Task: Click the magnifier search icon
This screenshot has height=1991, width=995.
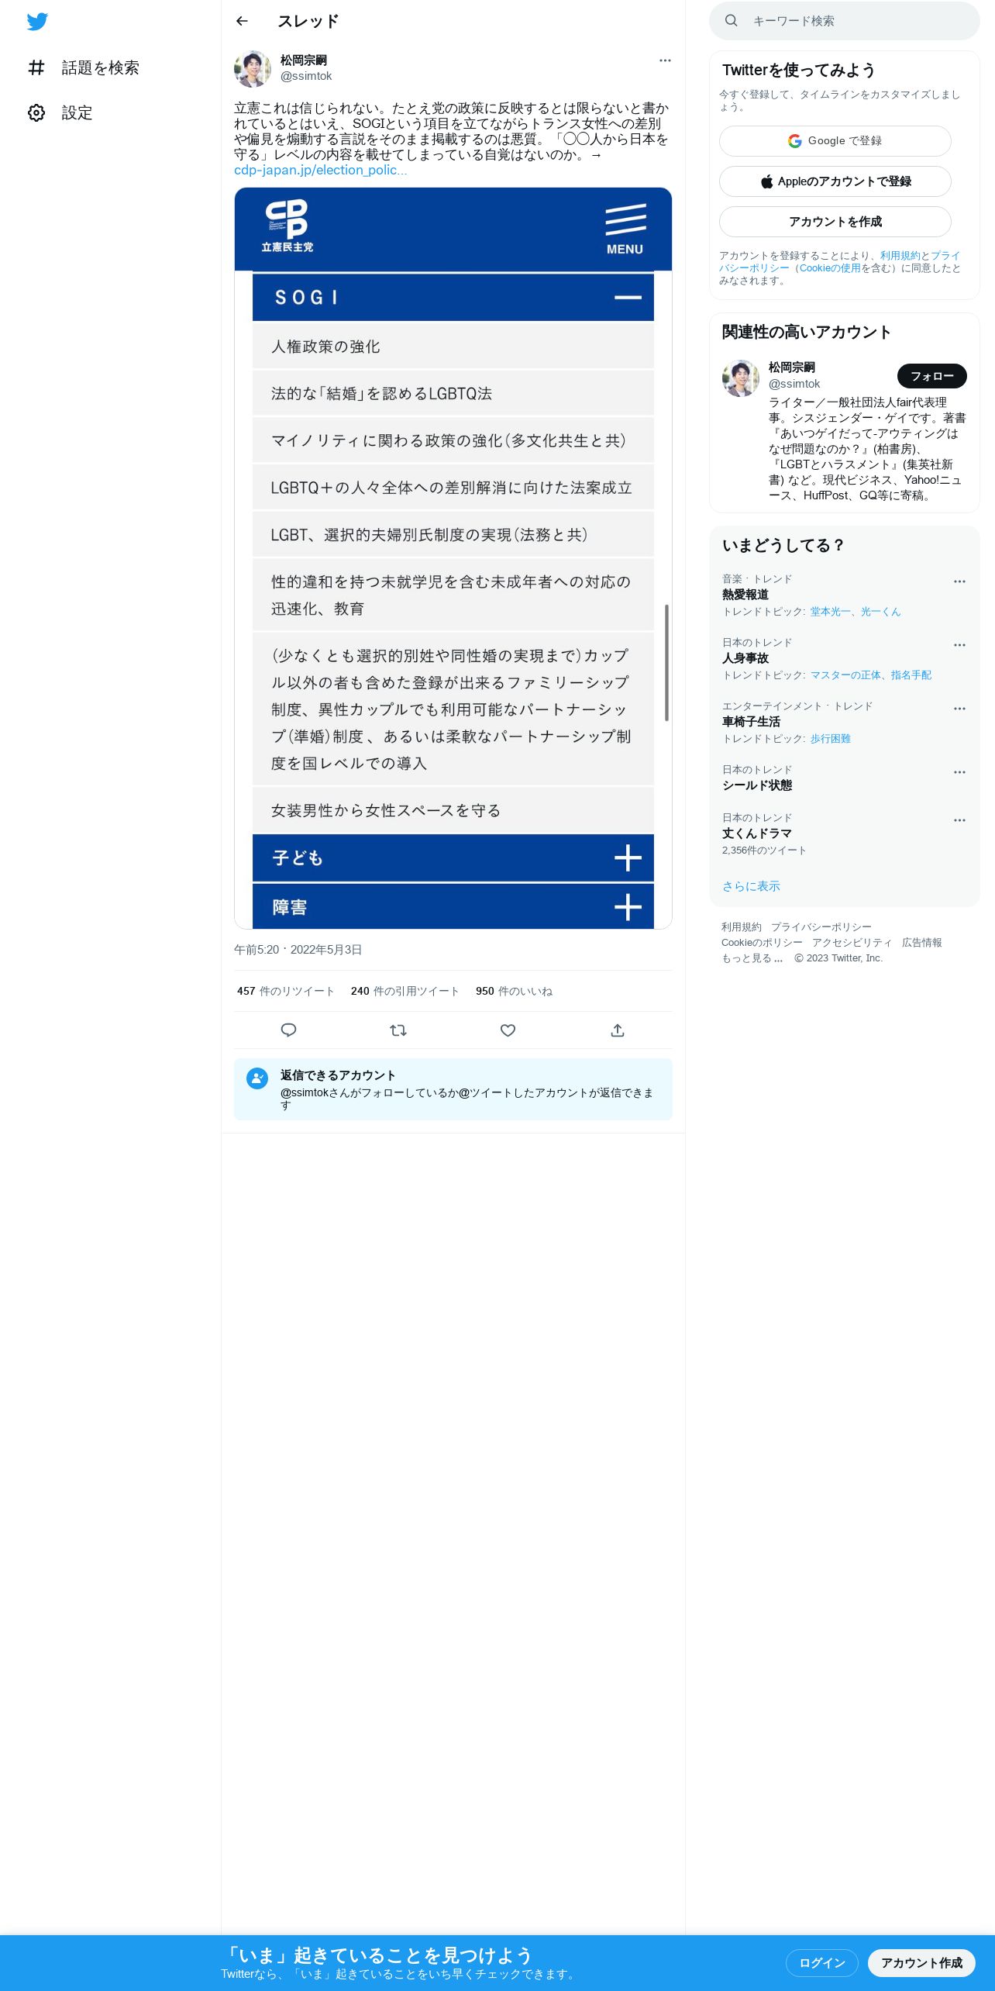Action: 731,21
